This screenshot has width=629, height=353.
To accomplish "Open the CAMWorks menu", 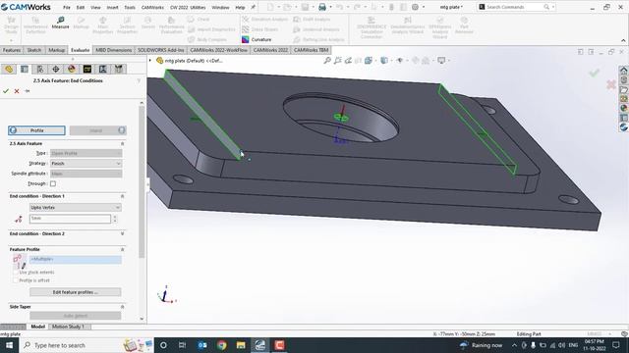I will [x=152, y=7].
